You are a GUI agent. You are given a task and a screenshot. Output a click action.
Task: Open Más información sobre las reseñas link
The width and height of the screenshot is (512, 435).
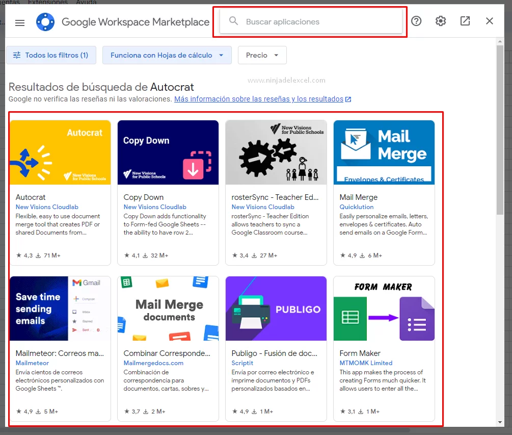pyautogui.click(x=259, y=99)
